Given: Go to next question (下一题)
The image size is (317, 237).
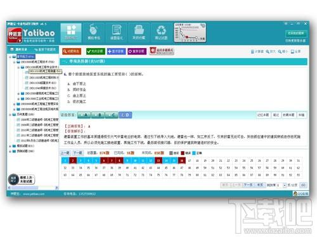Looking at the screenshot, I should [x=77, y=153].
